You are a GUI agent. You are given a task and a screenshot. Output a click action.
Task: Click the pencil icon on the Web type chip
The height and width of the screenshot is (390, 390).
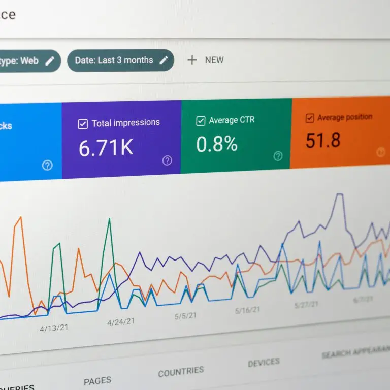pos(50,61)
